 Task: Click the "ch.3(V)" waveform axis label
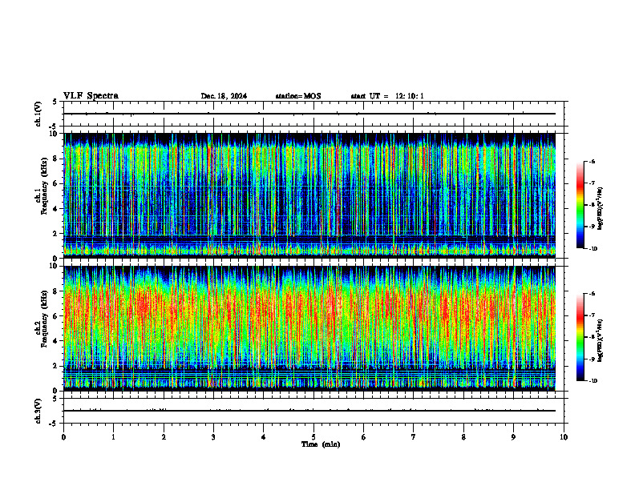[38, 411]
